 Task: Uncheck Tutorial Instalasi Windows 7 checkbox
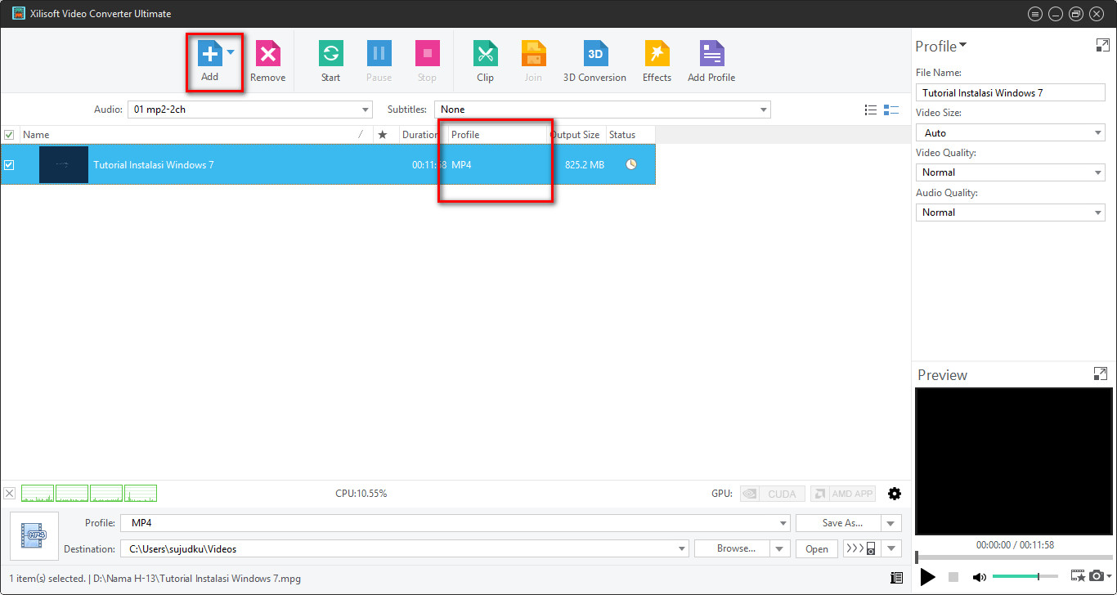click(9, 164)
